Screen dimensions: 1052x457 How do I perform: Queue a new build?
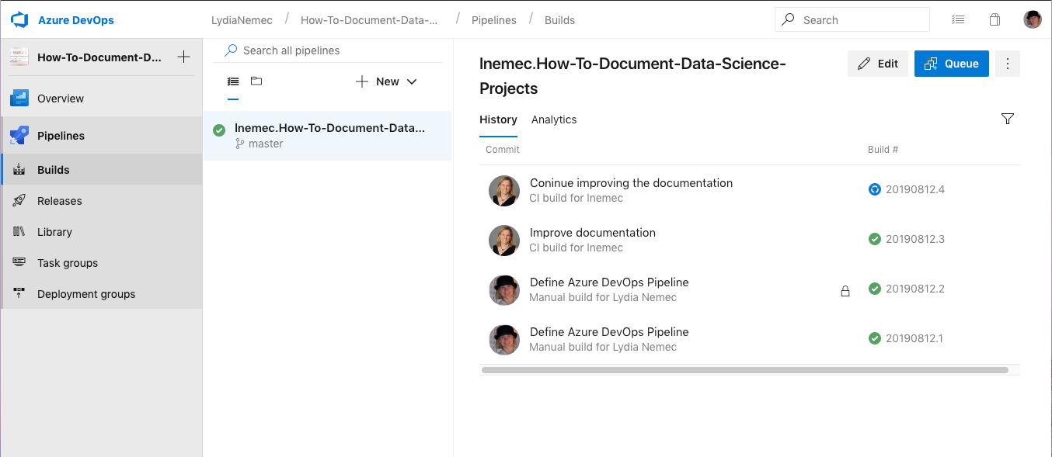pyautogui.click(x=951, y=63)
